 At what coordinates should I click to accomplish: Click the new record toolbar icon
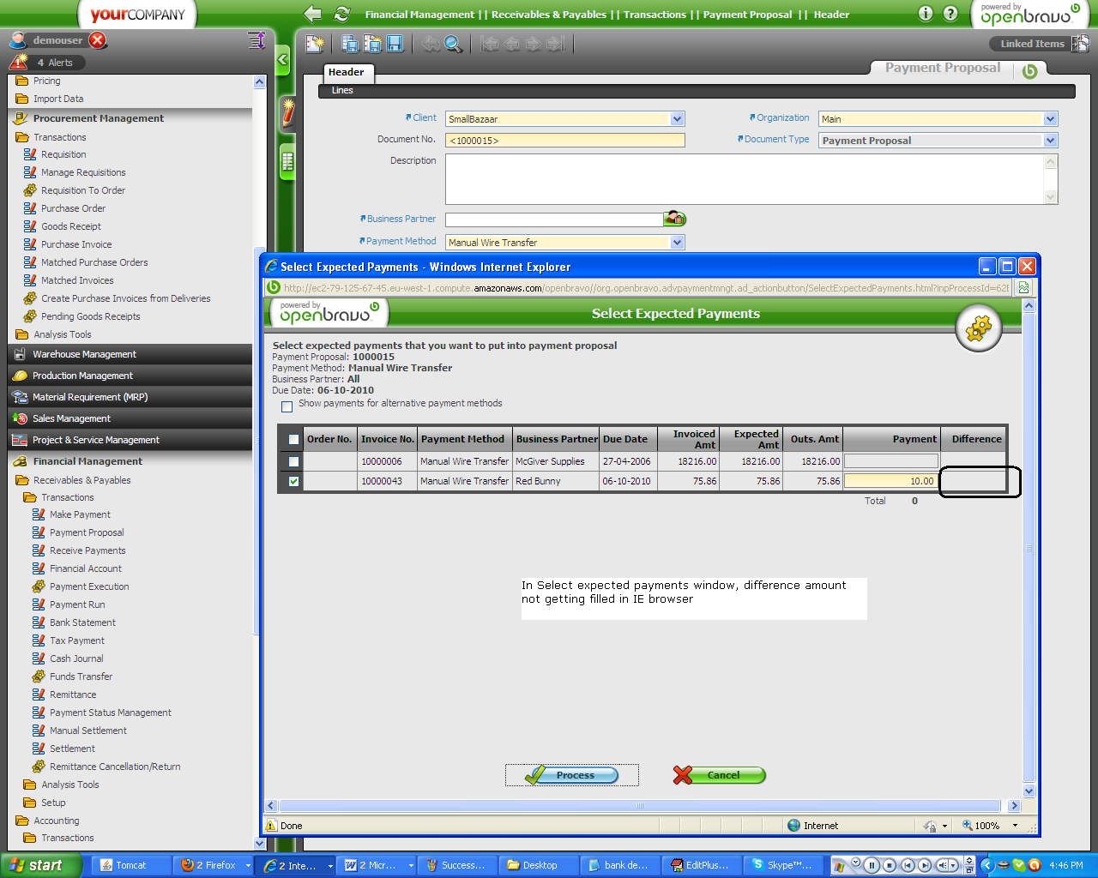click(316, 44)
